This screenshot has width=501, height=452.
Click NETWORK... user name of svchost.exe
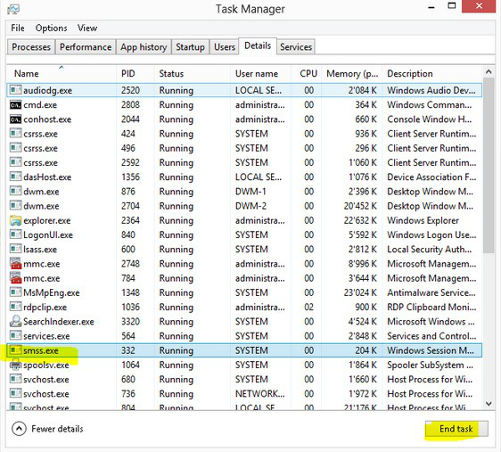(260, 393)
